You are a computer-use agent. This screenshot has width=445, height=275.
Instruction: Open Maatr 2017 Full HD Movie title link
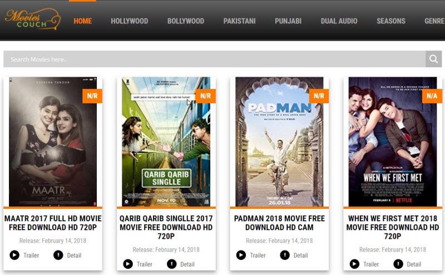53,223
